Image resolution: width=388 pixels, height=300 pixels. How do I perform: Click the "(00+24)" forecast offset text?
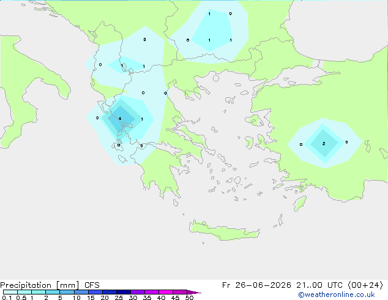click(365, 285)
